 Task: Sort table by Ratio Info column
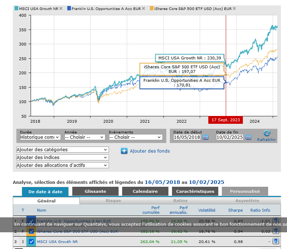point(260,210)
